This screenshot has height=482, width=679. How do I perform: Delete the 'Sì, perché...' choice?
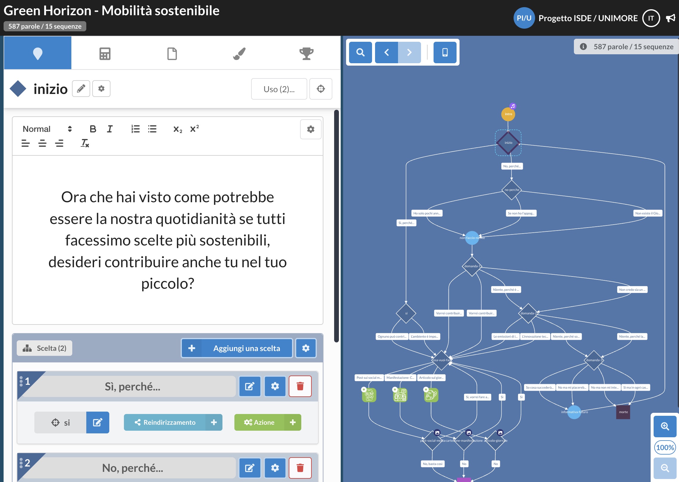tap(300, 386)
